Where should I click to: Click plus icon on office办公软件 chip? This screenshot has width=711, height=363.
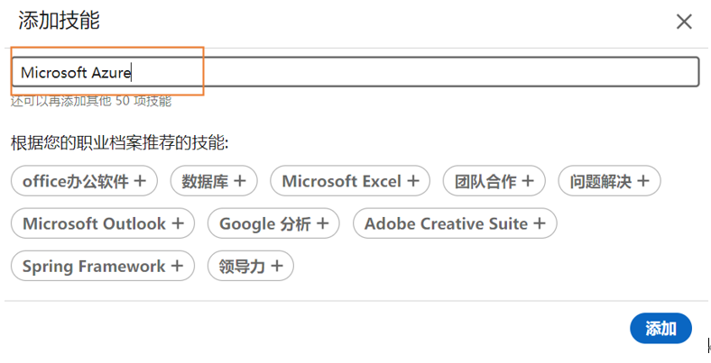pos(140,181)
